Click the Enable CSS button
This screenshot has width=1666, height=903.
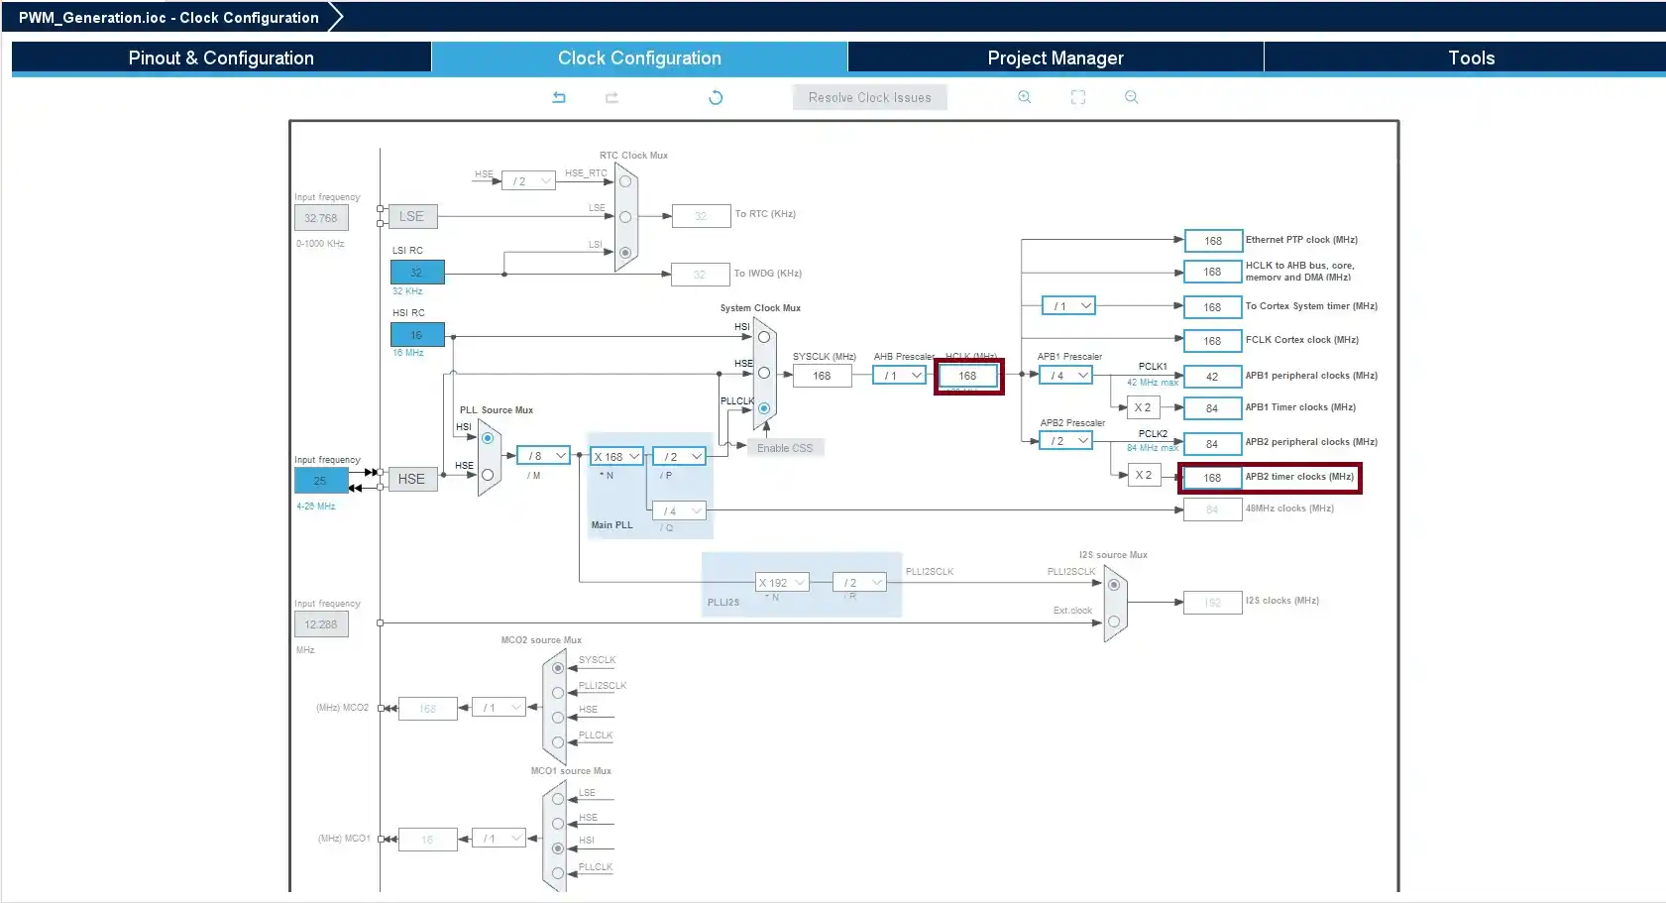coord(785,448)
